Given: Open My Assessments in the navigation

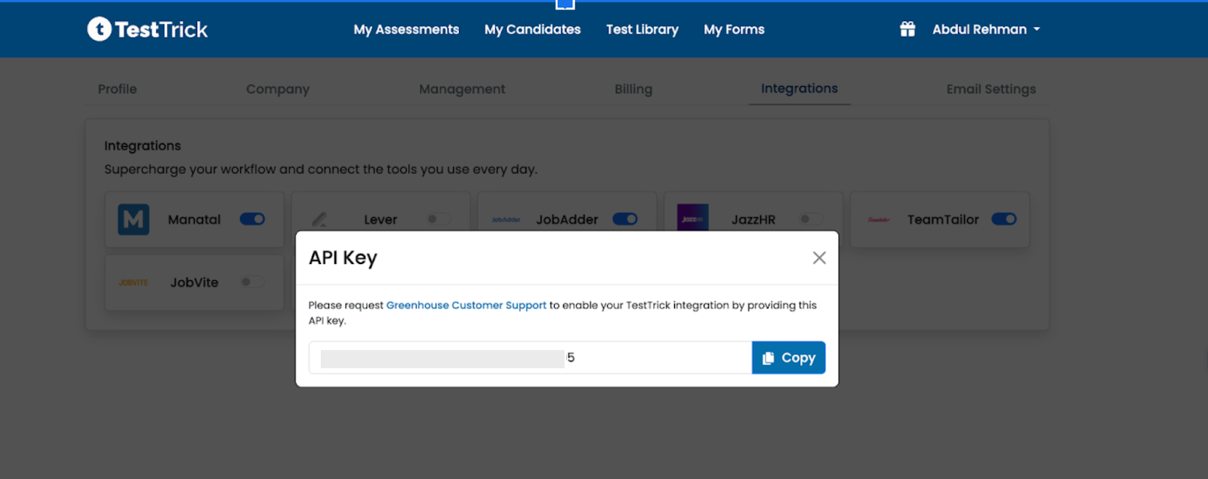Looking at the screenshot, I should coord(406,29).
